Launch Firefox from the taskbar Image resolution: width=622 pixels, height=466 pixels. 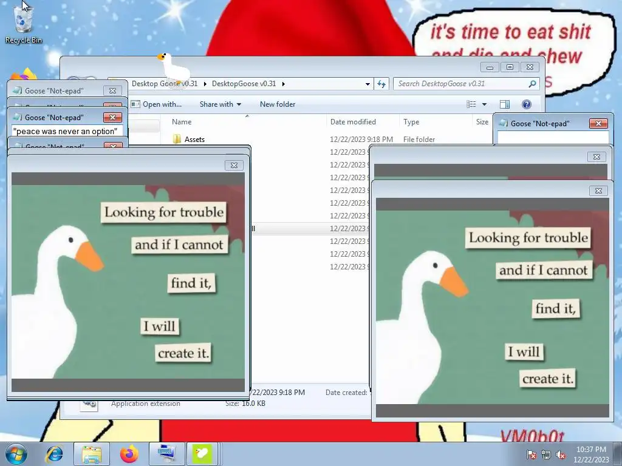tap(129, 454)
